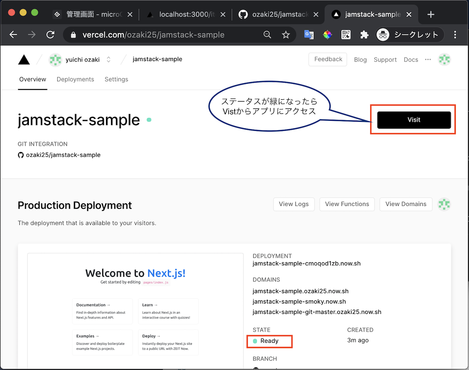
Task: Open the jamstack-sample-git-master.ozaki25.now.sh domain link
Action: click(317, 312)
